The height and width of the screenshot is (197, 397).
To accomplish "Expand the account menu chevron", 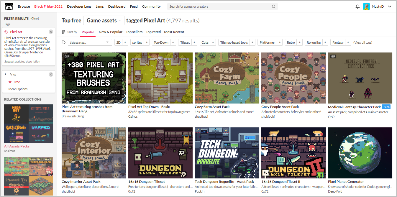I will coord(390,6).
